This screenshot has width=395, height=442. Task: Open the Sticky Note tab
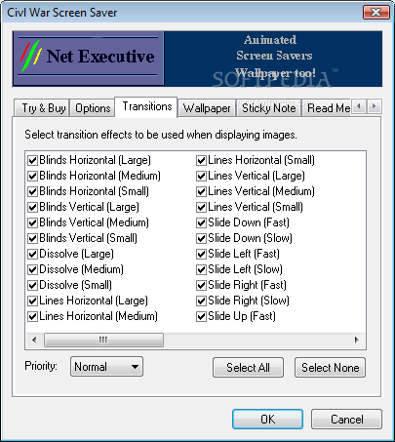[268, 108]
